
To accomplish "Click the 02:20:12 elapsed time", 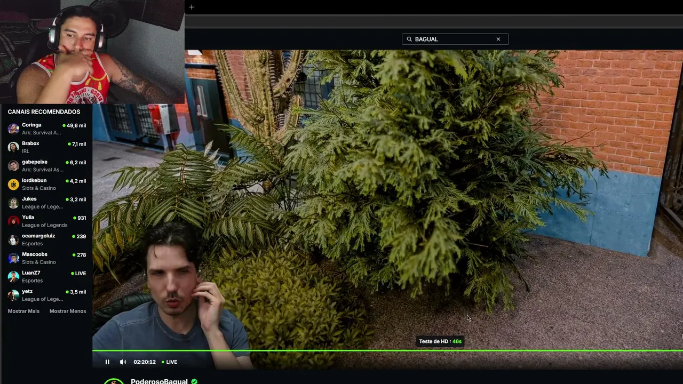I will coord(145,362).
